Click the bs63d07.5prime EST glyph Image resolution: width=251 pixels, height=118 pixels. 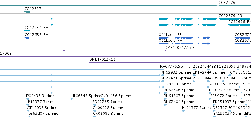tap(29, 117)
